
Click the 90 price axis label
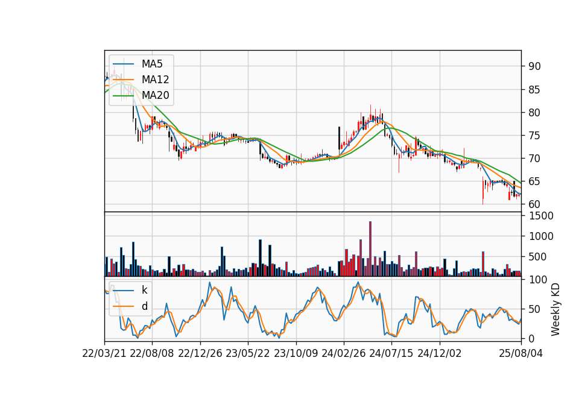tap(534, 66)
